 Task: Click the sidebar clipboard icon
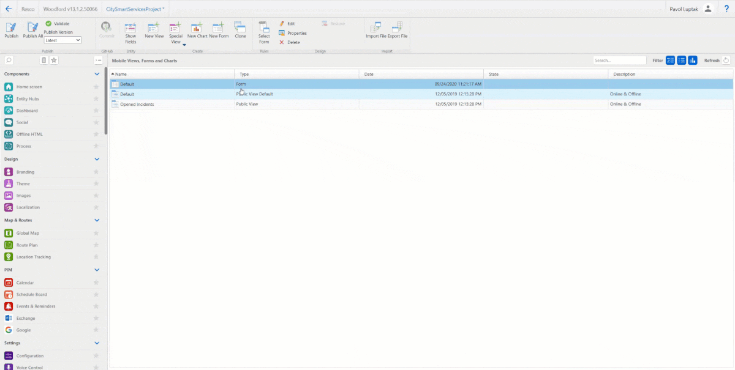(44, 60)
